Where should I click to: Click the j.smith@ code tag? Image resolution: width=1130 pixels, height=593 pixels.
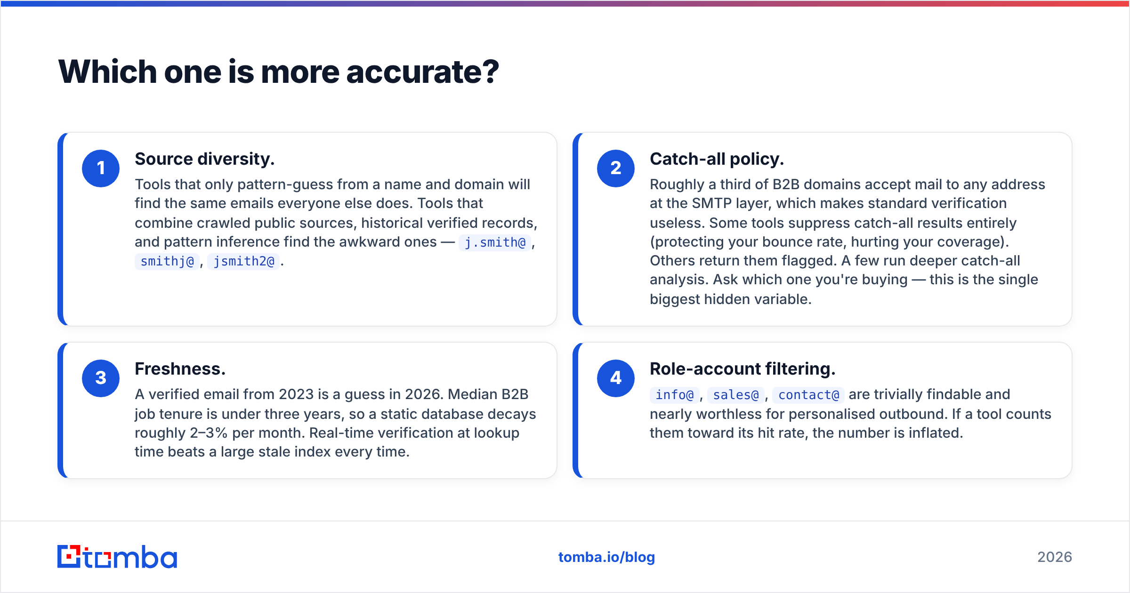(495, 242)
